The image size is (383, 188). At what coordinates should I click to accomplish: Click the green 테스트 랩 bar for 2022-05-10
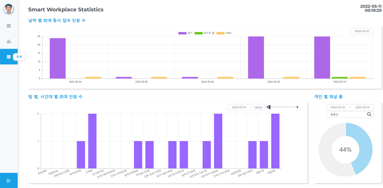coord(340,78)
